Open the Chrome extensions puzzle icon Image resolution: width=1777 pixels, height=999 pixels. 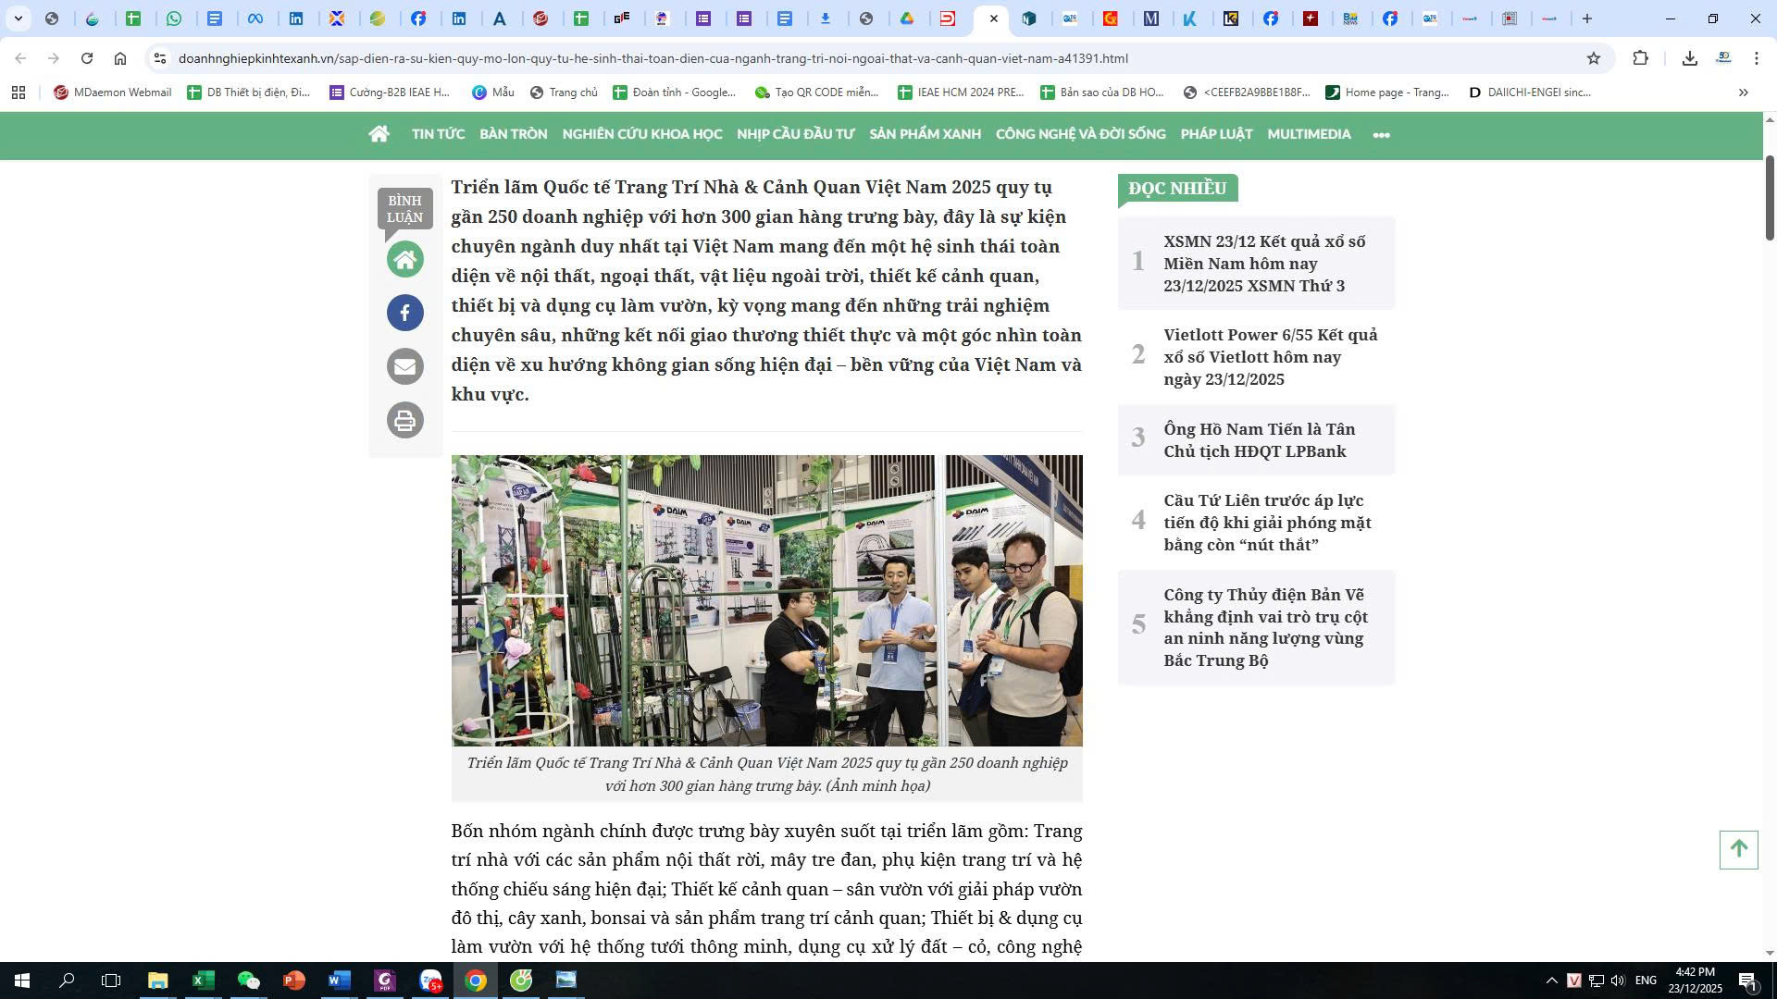tap(1640, 58)
